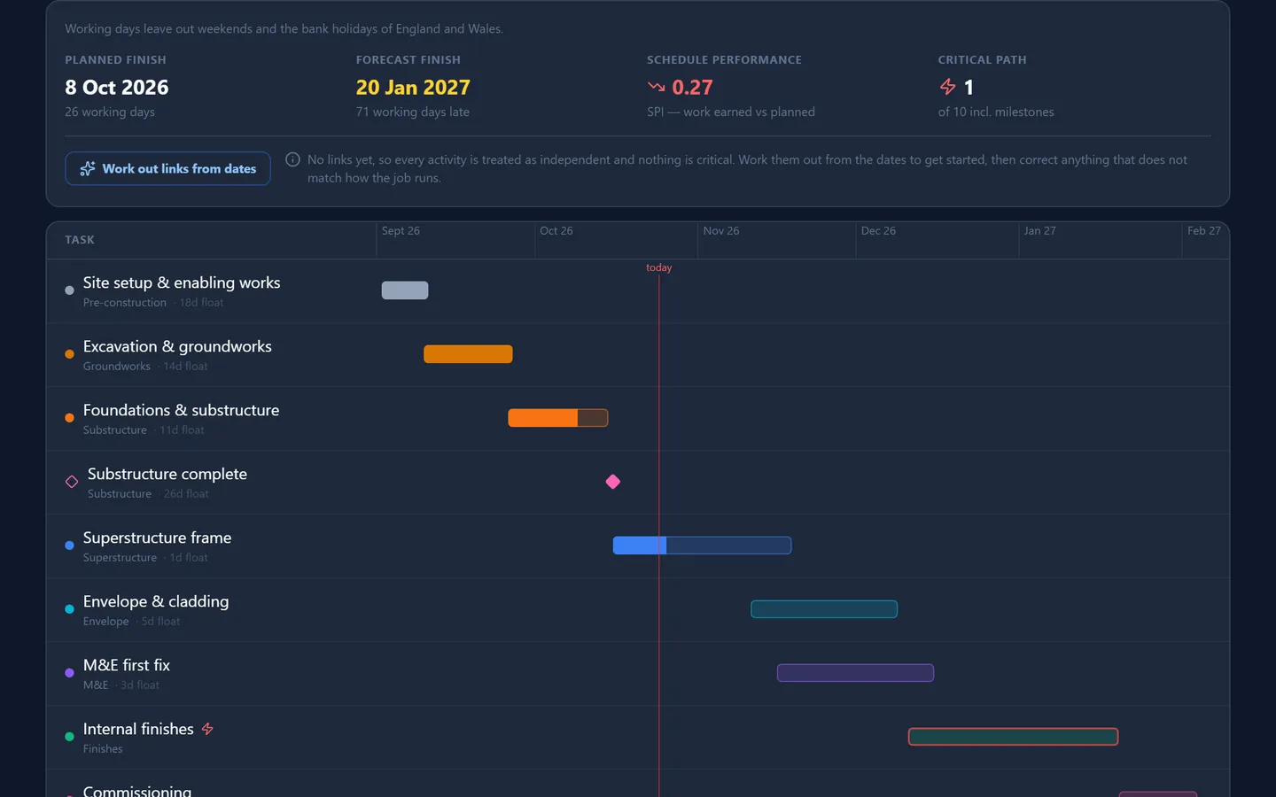This screenshot has height=797, width=1276.
Task: Click the blue Superstructure frame Gantt bar
Action: 702,546
